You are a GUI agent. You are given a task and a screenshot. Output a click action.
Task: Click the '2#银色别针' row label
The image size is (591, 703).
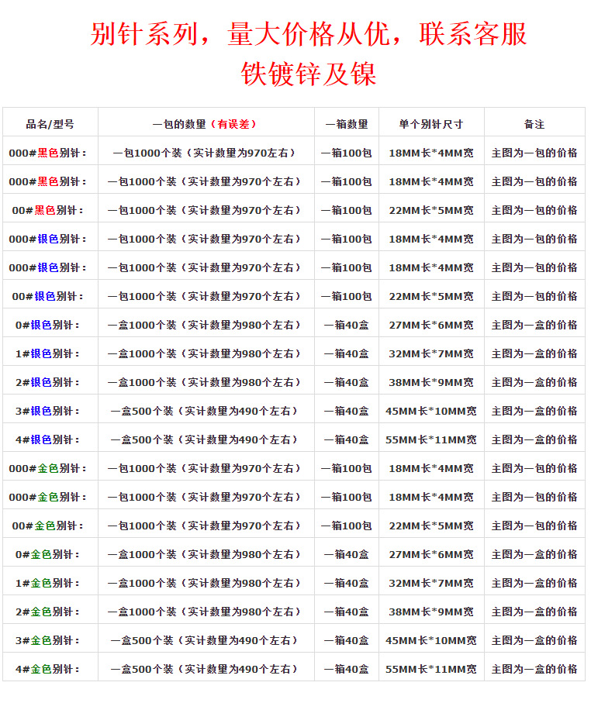point(47,382)
